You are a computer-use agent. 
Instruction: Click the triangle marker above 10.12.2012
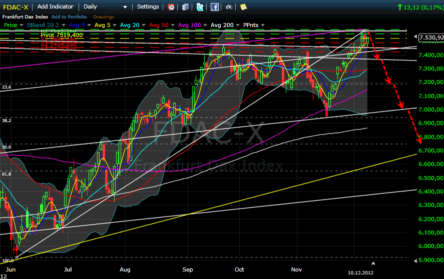pyautogui.click(x=373, y=263)
